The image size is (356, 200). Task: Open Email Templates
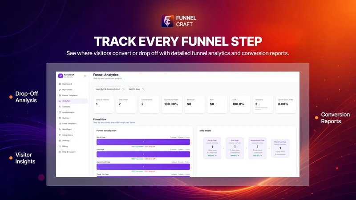tap(73, 124)
